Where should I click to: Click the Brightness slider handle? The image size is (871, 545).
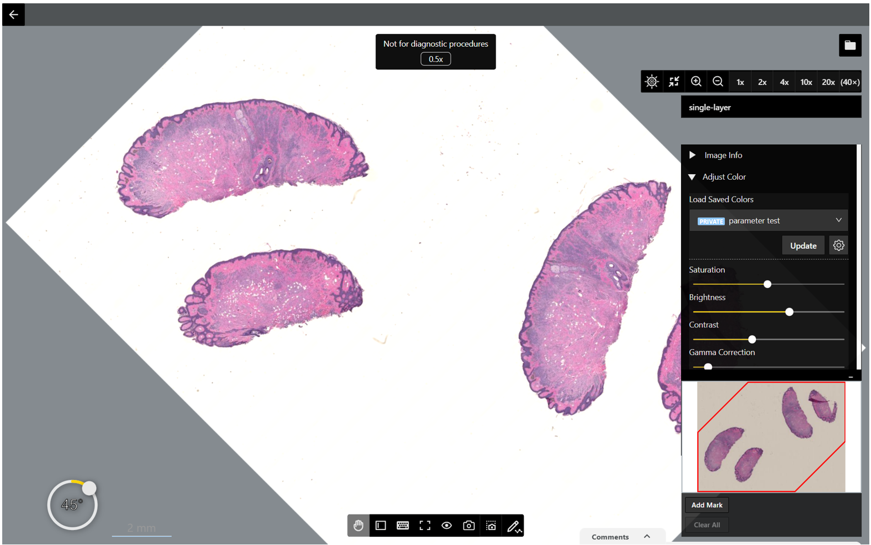[x=789, y=312]
